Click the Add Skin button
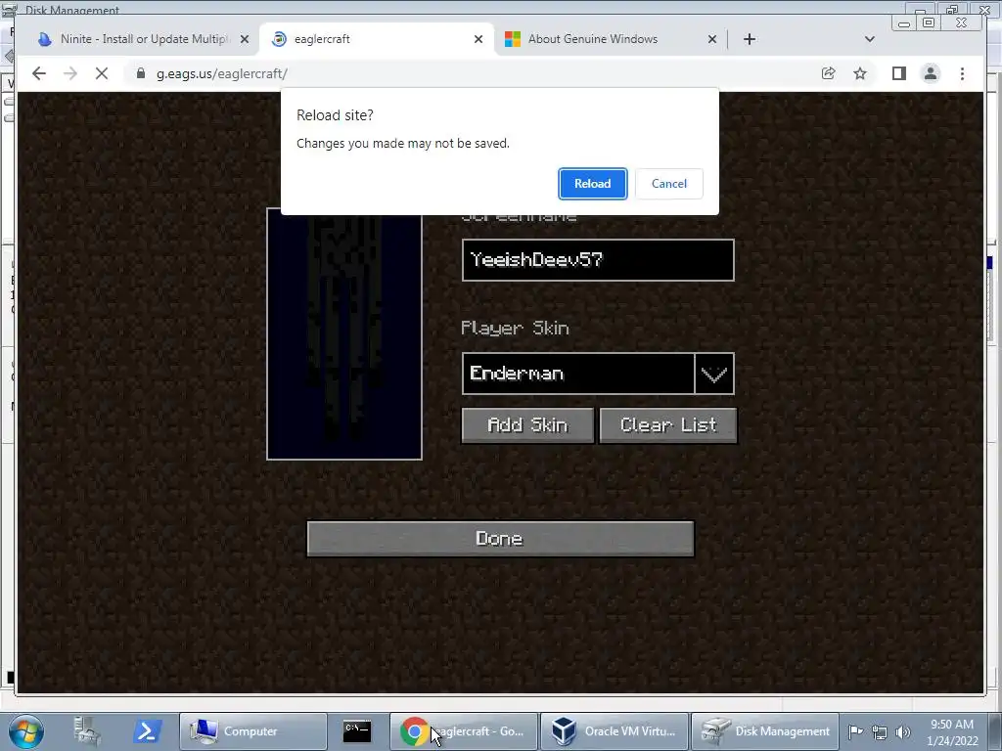Screen dimensions: 1002x751 (x=527, y=425)
